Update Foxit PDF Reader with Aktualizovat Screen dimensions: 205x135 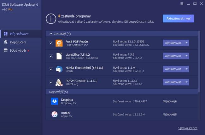point(173,43)
